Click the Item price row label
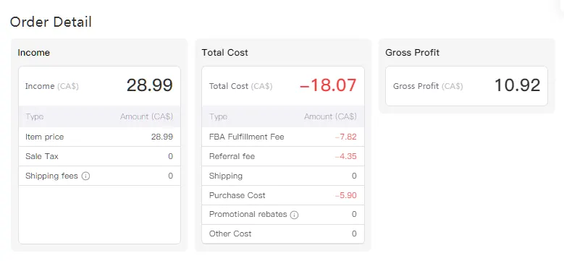This screenshot has height=261, width=564. pyautogui.click(x=45, y=137)
